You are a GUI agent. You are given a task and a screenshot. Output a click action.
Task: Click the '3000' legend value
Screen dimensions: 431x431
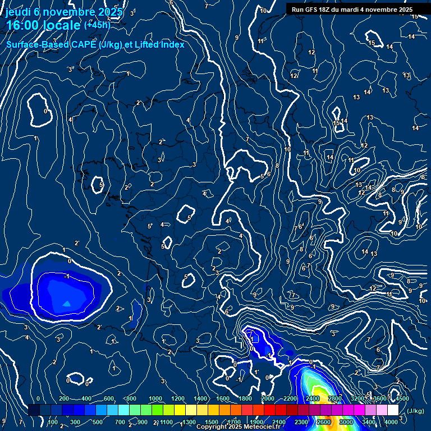coord(346,422)
